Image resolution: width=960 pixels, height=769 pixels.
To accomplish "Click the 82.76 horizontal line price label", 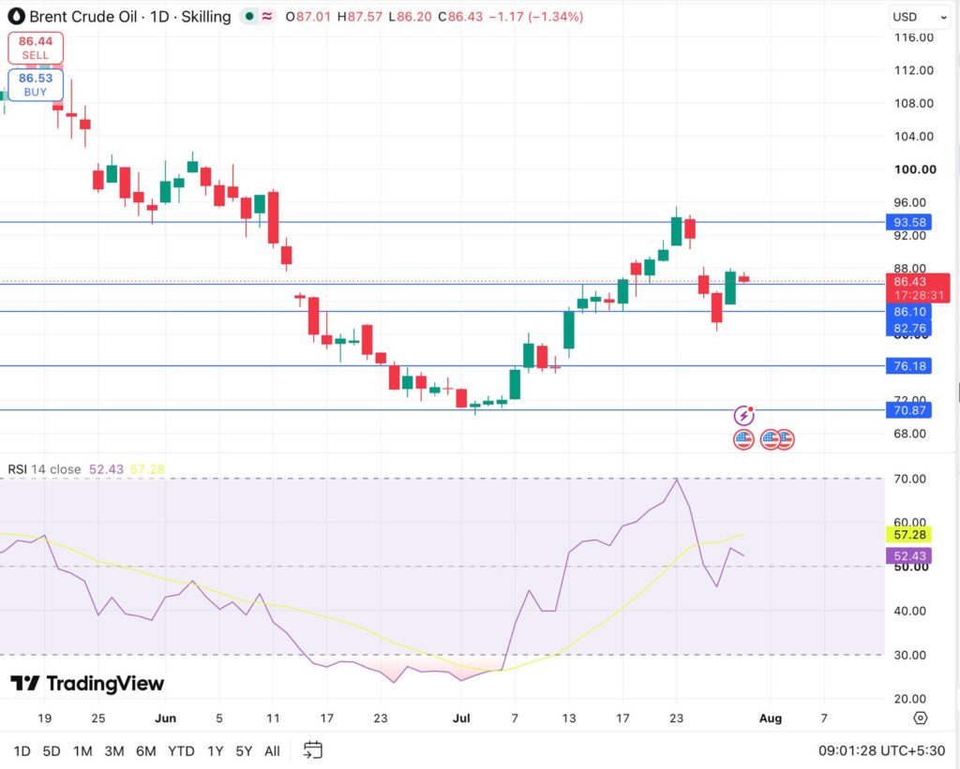I will click(909, 328).
